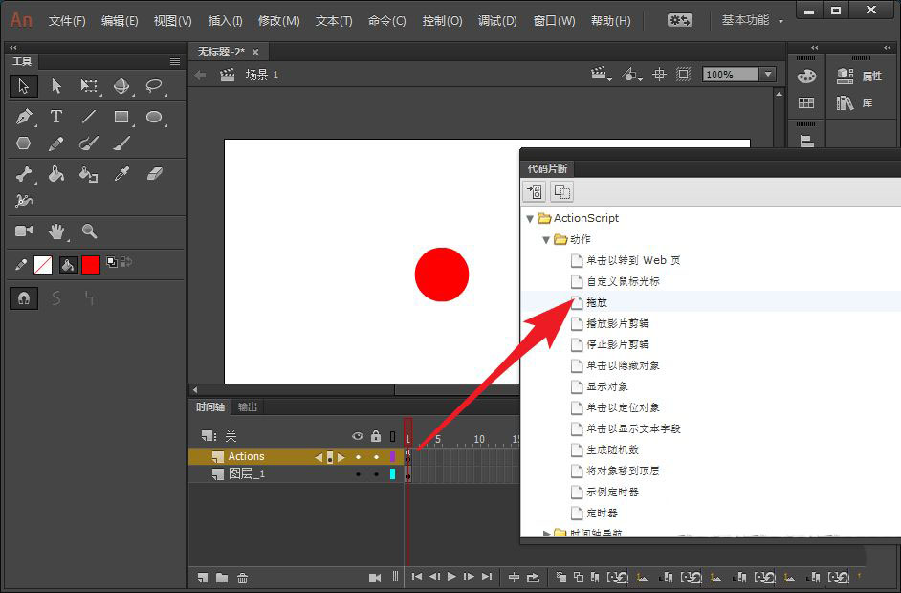Click the center stage crosshair icon
This screenshot has width=901, height=593.
[x=659, y=75]
